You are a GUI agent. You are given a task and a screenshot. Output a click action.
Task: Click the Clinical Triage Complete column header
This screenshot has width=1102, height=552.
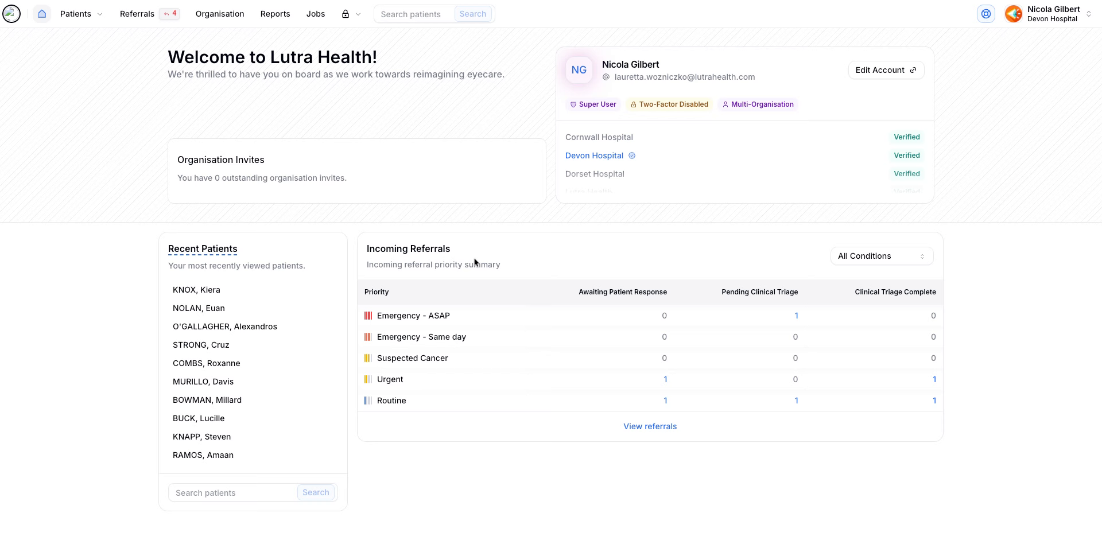[895, 292]
